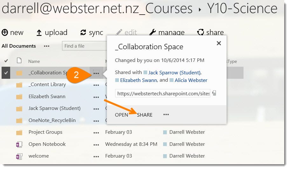Viewport: 289px width, 169px height.
Task: Open Jack Sparrow (Student) profile link
Action: coord(174,73)
